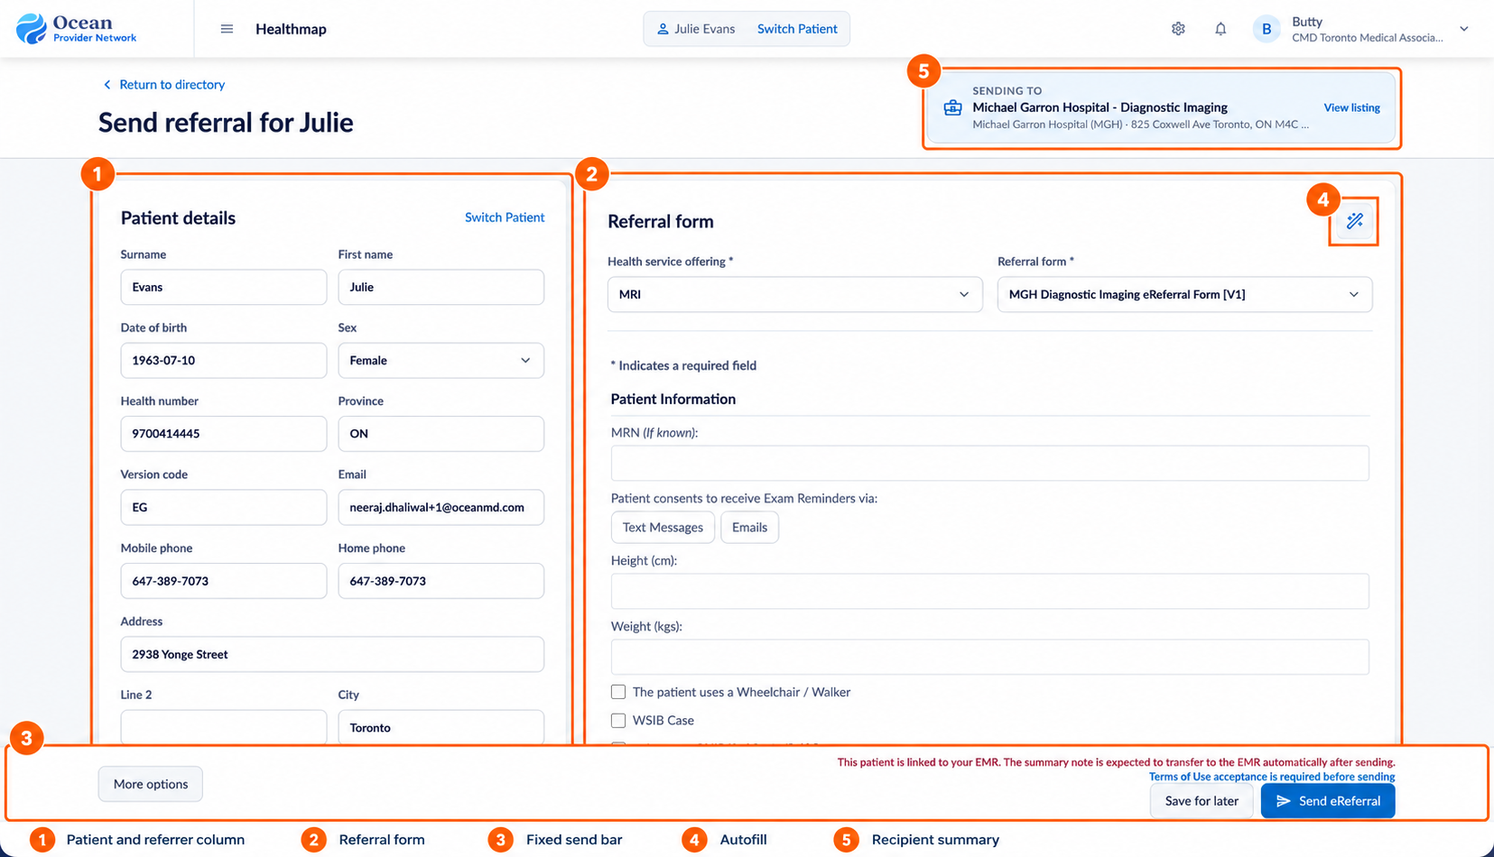1494x857 pixels.
Task: Click the MRN (If known) field
Action: [x=989, y=463]
